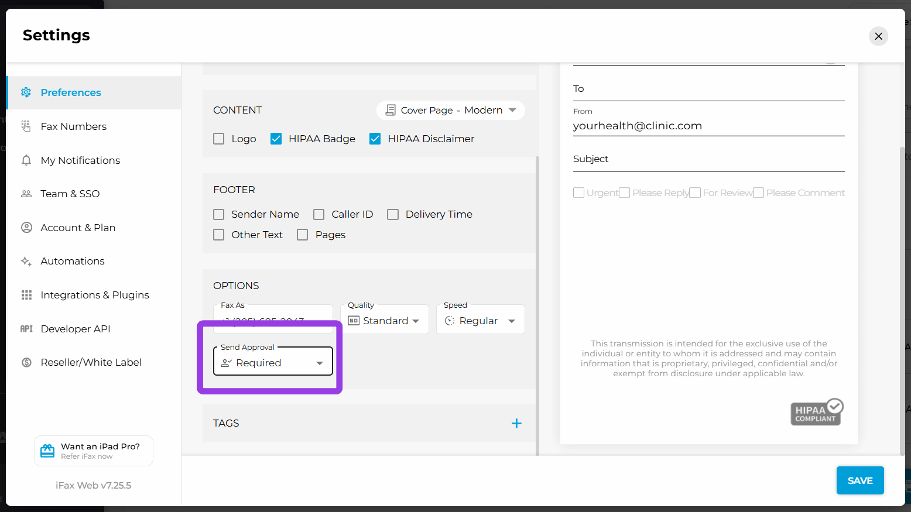Click the Team & SSO people icon
911x512 pixels.
(26, 194)
